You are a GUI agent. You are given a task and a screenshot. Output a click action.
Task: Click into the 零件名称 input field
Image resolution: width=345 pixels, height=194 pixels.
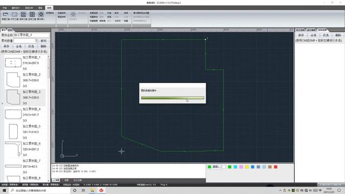32,35
